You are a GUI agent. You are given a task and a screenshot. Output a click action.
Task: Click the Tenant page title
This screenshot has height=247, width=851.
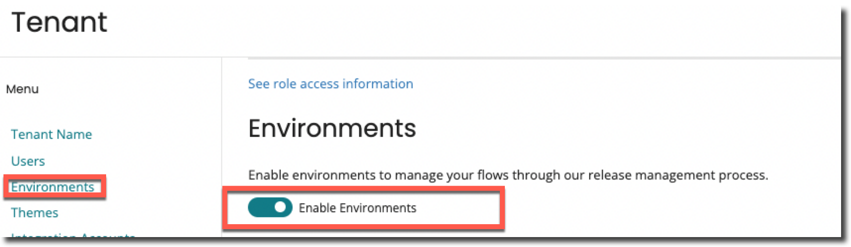click(x=59, y=22)
